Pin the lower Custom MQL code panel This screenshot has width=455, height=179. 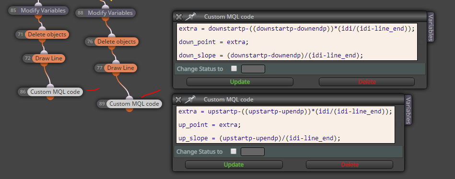pos(190,100)
